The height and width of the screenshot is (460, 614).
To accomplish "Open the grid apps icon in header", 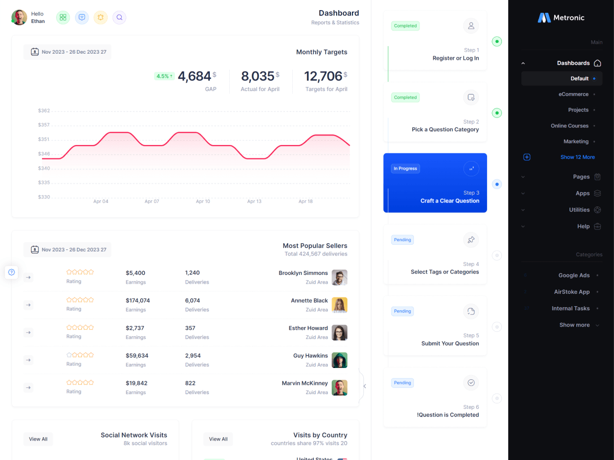I will tap(63, 17).
